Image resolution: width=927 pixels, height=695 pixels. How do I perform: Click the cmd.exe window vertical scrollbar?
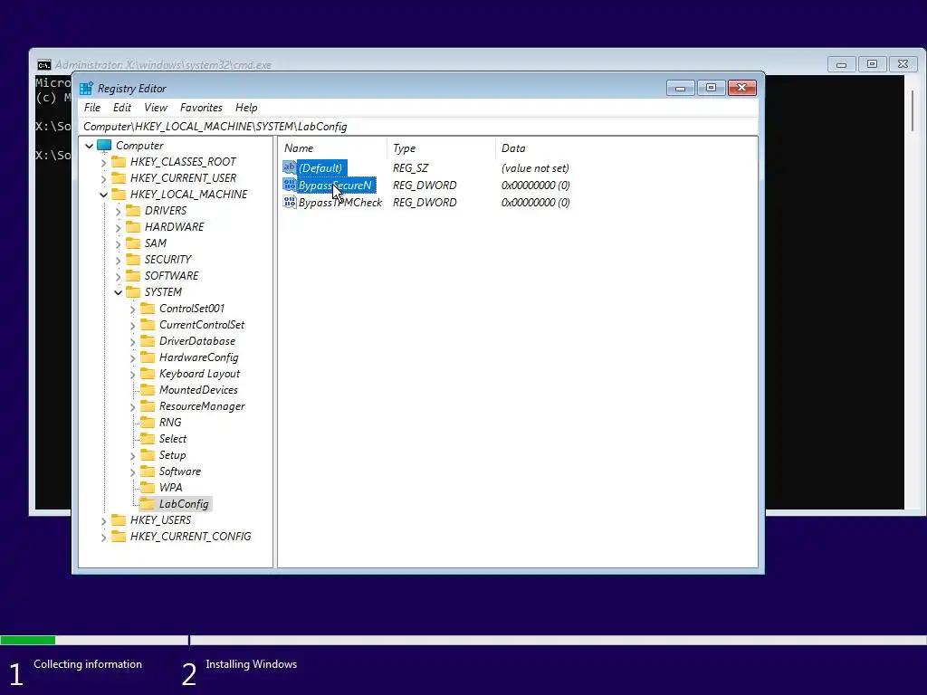tap(913, 291)
